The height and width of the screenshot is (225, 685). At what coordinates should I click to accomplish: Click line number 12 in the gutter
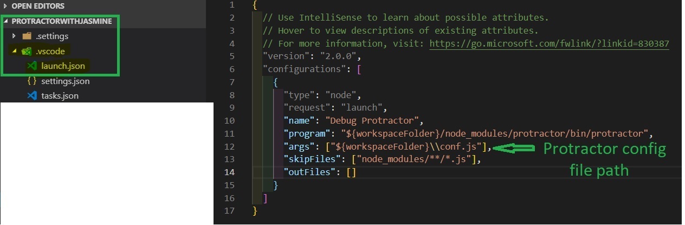(x=229, y=146)
